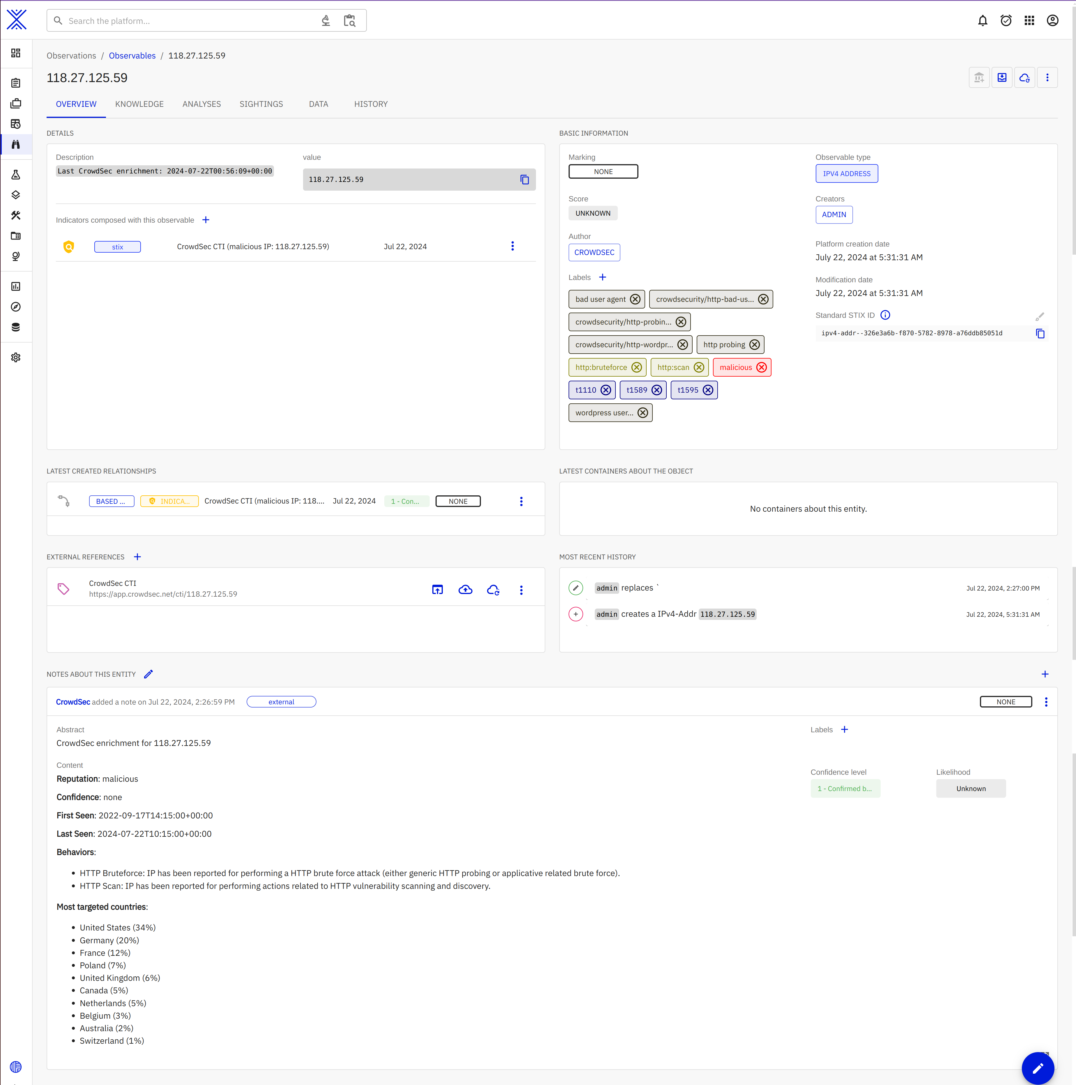Switch to the Knowledge tab

coord(139,104)
